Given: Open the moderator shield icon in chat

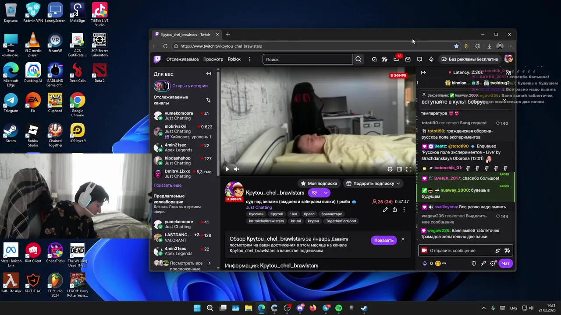Looking at the screenshot, I should coord(474,263).
